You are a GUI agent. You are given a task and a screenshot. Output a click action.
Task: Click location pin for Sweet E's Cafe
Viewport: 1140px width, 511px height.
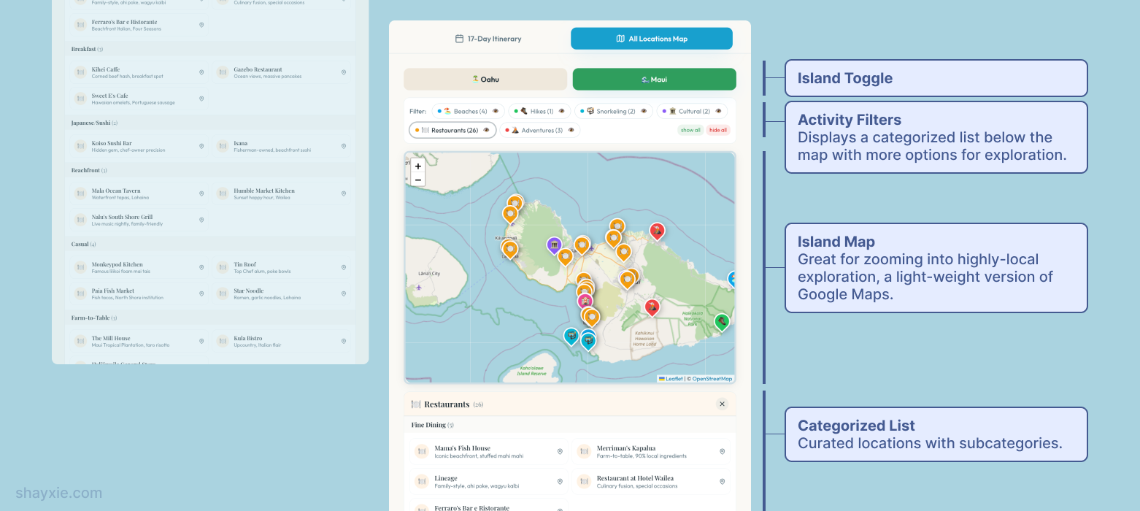(x=201, y=99)
